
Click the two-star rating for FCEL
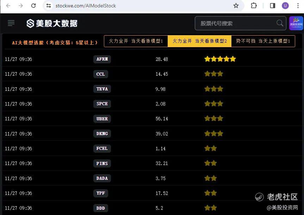point(211,148)
